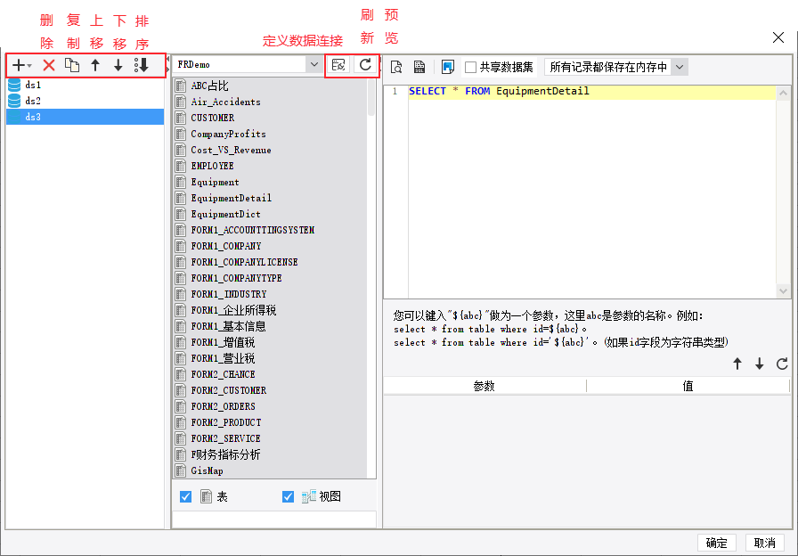Move parameter up arrow

[737, 364]
